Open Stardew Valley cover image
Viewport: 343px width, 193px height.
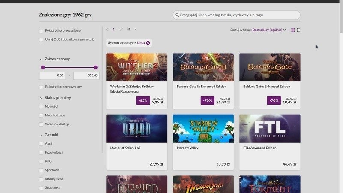pos(203,128)
